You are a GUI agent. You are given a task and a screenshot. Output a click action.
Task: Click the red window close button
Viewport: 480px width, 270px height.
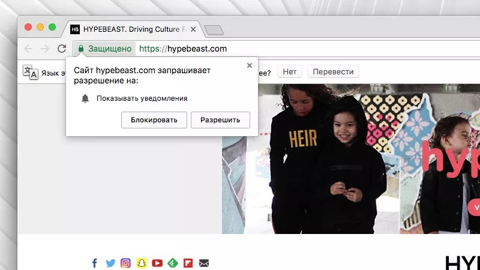click(28, 27)
